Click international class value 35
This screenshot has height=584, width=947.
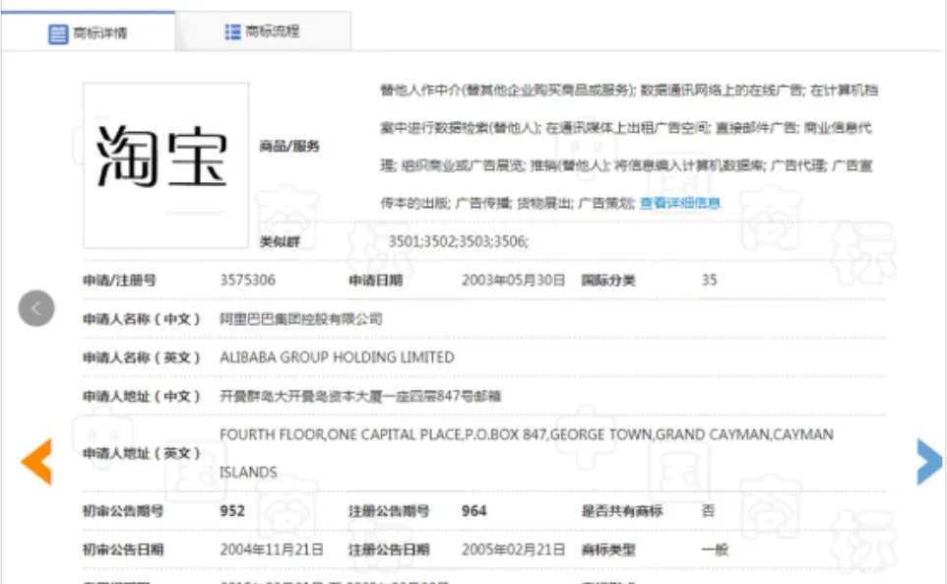(709, 281)
